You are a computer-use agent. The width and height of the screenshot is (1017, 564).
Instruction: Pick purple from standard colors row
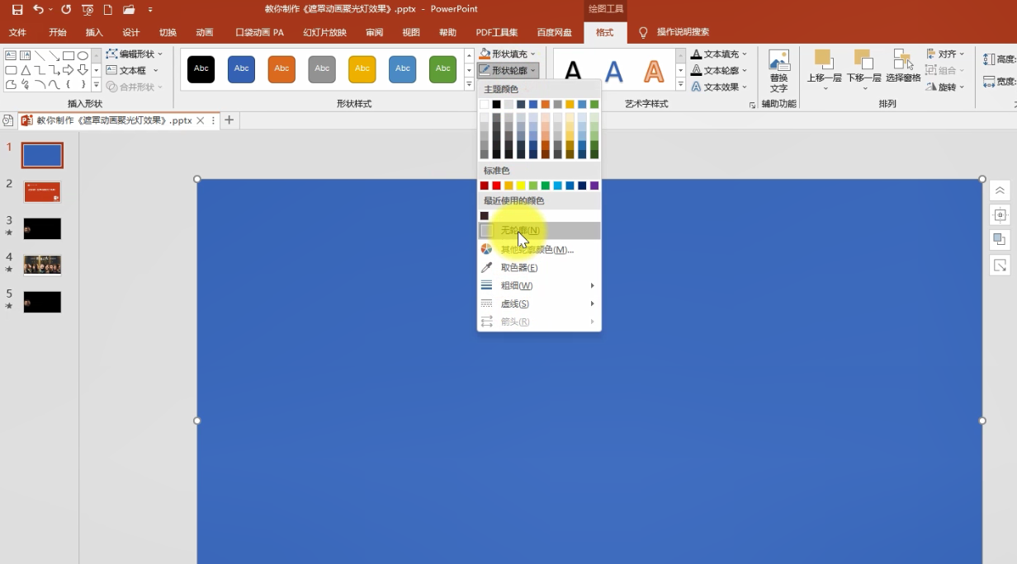[594, 186]
